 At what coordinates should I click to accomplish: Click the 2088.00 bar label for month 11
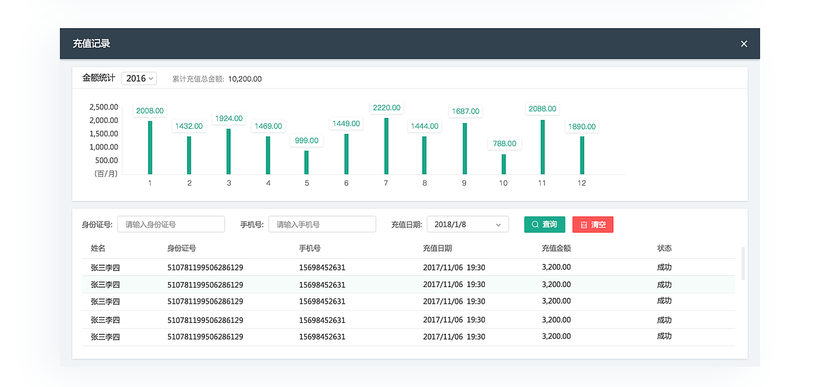[x=543, y=109]
